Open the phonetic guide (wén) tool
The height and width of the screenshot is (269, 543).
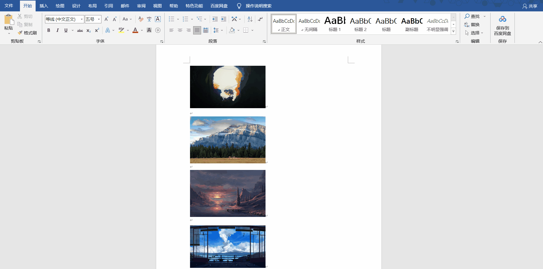coord(149,19)
